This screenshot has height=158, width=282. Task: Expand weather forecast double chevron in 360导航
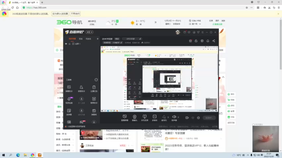155,22
